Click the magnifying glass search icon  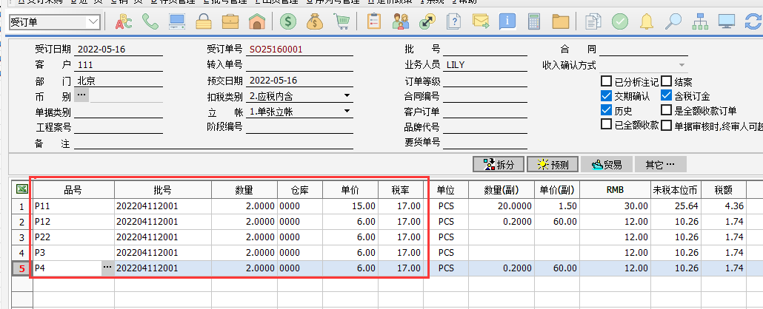point(673,21)
